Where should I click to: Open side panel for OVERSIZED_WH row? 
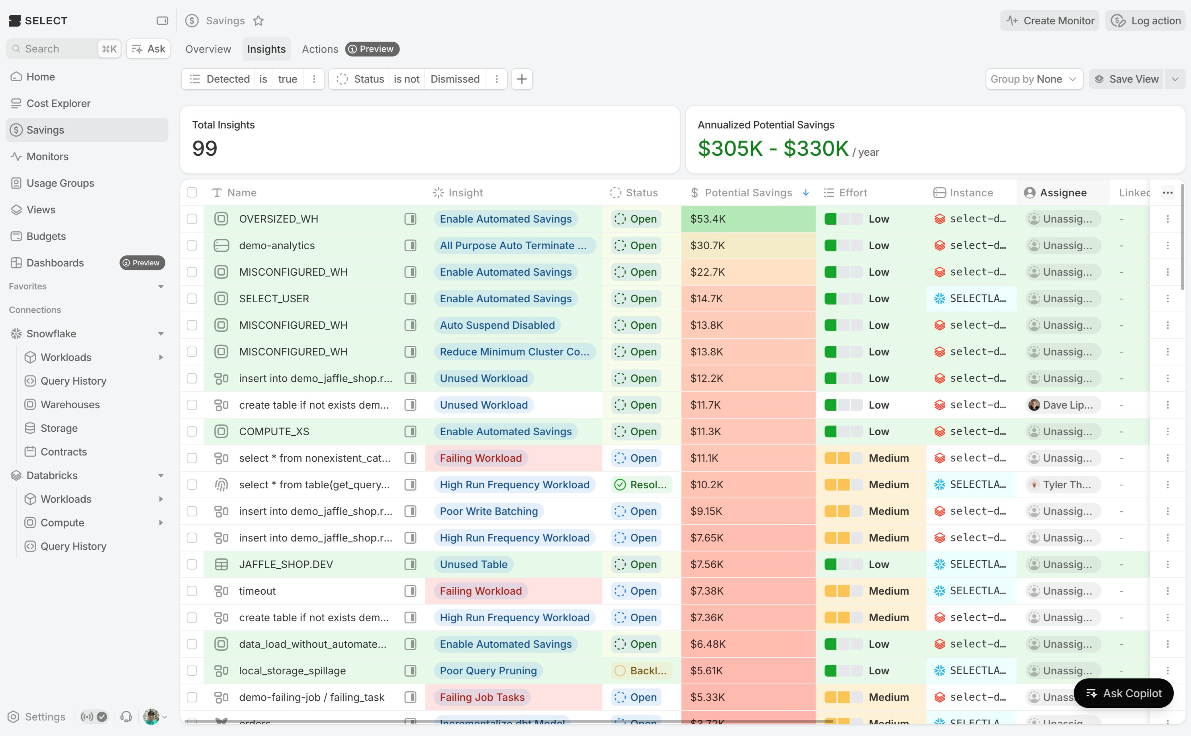click(x=410, y=219)
